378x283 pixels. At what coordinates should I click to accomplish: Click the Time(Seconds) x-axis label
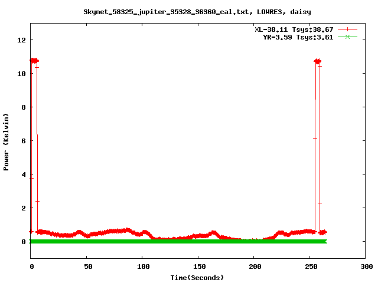click(197, 278)
